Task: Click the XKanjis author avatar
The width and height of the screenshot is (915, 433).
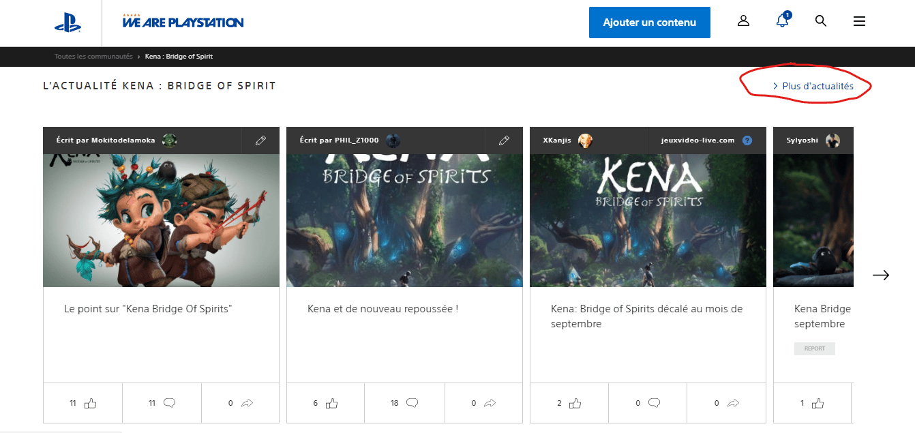Action: 585,140
